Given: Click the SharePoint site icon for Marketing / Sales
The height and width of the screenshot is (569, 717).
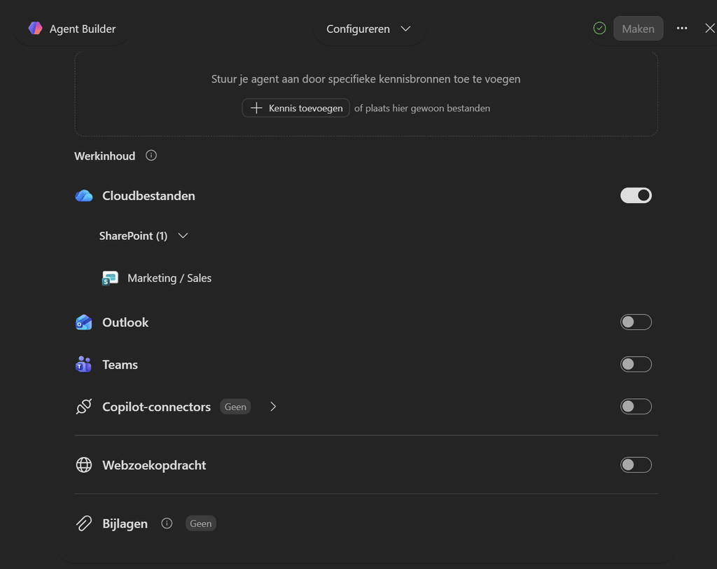Looking at the screenshot, I should pyautogui.click(x=110, y=278).
